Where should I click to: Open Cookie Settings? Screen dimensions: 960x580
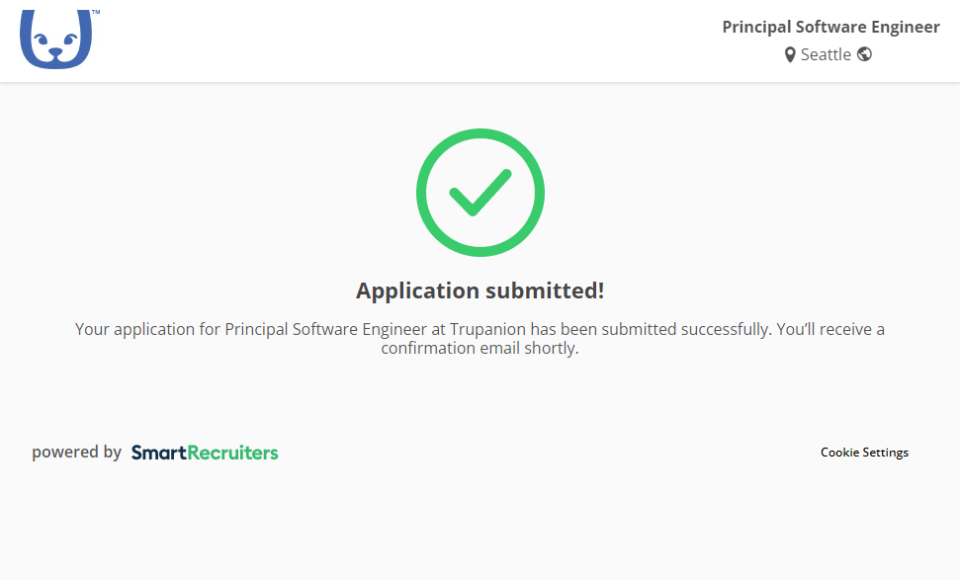(864, 453)
